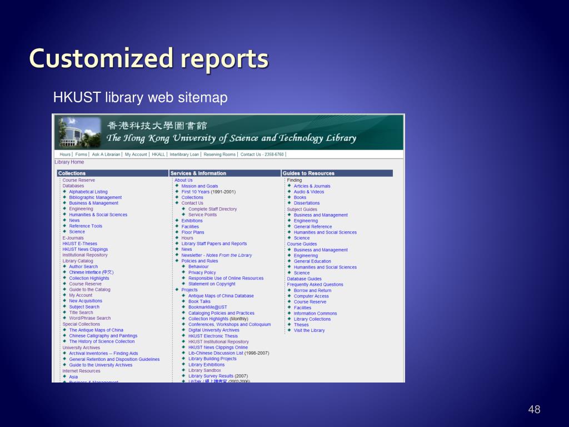This screenshot has height=427, width=569.
Task: View New Acquisitions list
Action: click(x=86, y=301)
